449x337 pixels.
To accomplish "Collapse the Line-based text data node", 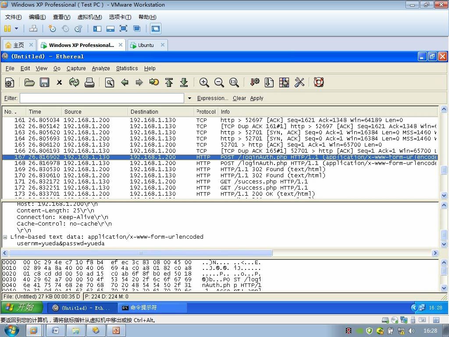I will coord(5,237).
